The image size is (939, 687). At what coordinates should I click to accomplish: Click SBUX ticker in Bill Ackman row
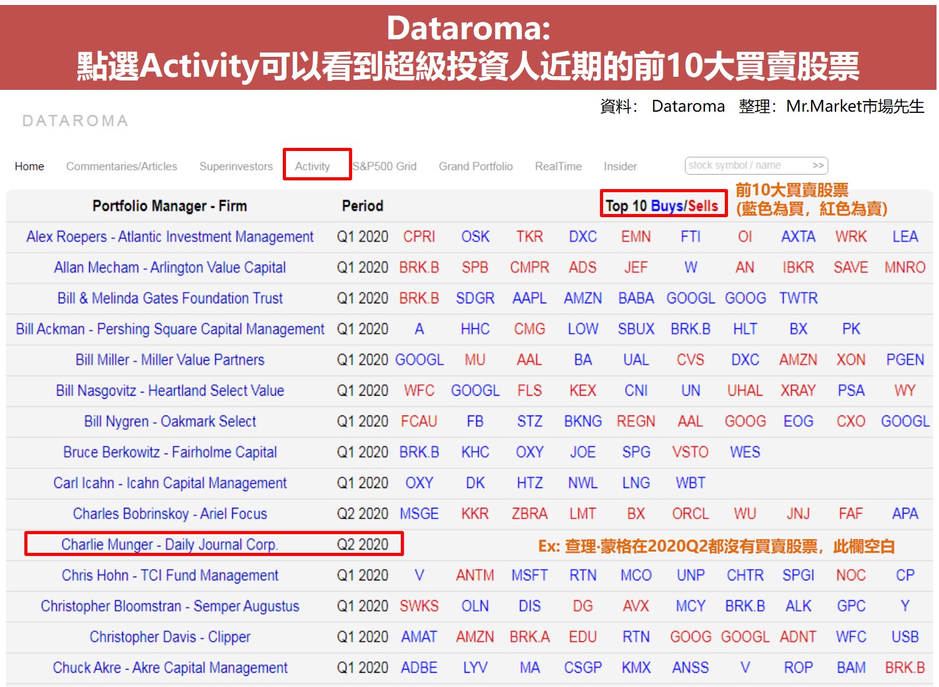pyautogui.click(x=636, y=329)
